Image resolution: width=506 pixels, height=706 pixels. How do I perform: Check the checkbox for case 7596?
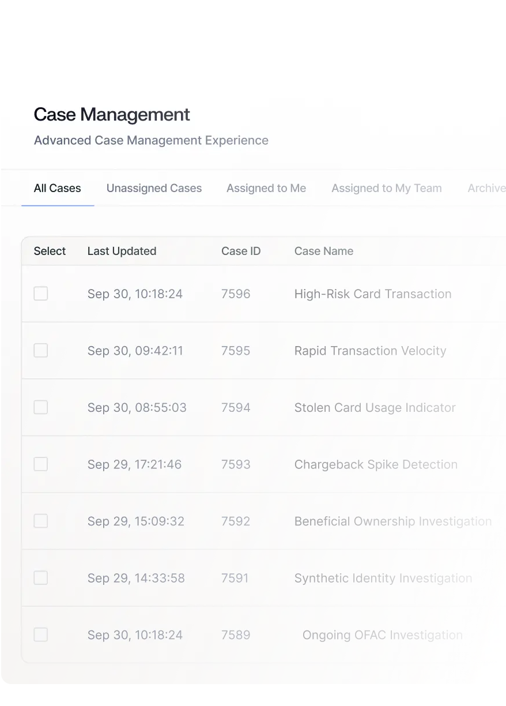tap(40, 294)
